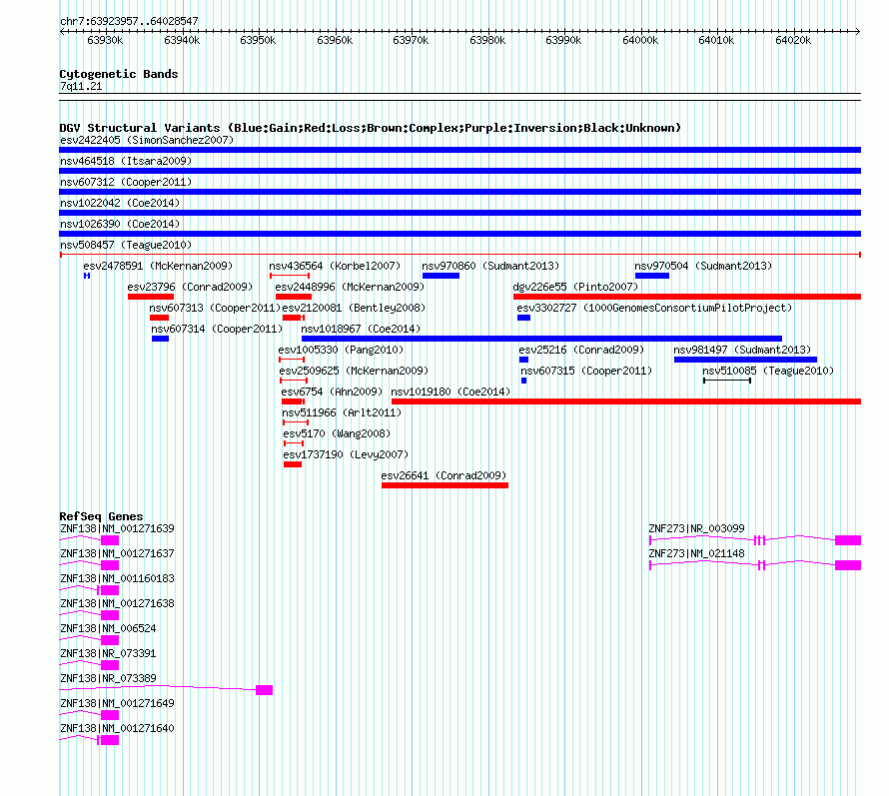
Task: Select the Cytogenetic Bands track title
Action: coord(119,74)
